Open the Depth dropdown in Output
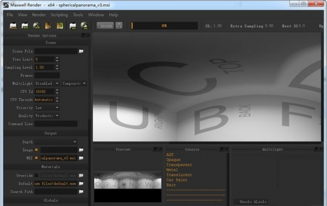327x206 pixels. (56, 142)
